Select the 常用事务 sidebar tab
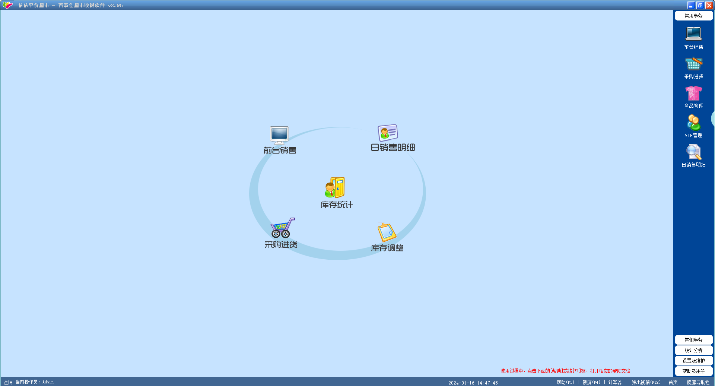 point(694,16)
